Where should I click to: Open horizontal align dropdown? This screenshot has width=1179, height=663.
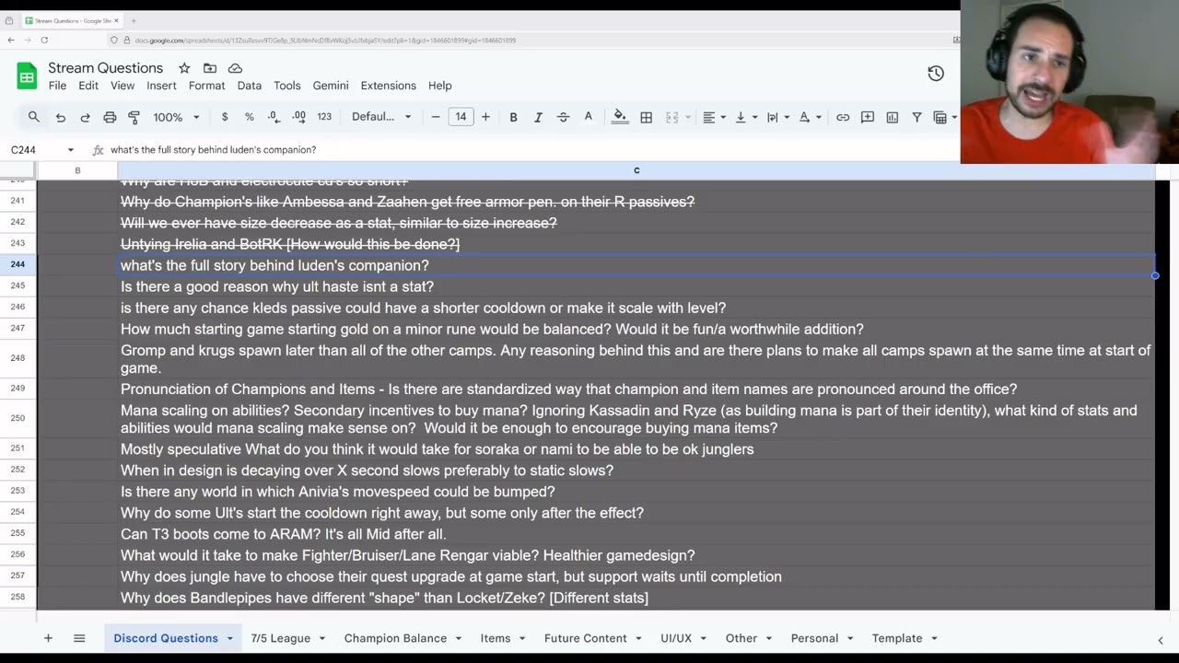click(x=714, y=117)
